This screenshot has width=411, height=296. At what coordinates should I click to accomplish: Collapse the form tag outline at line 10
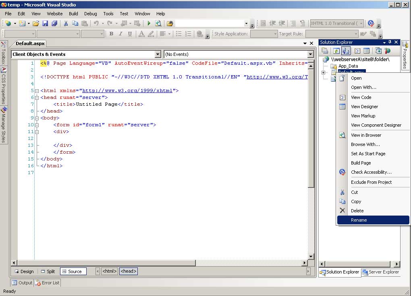coord(37,125)
